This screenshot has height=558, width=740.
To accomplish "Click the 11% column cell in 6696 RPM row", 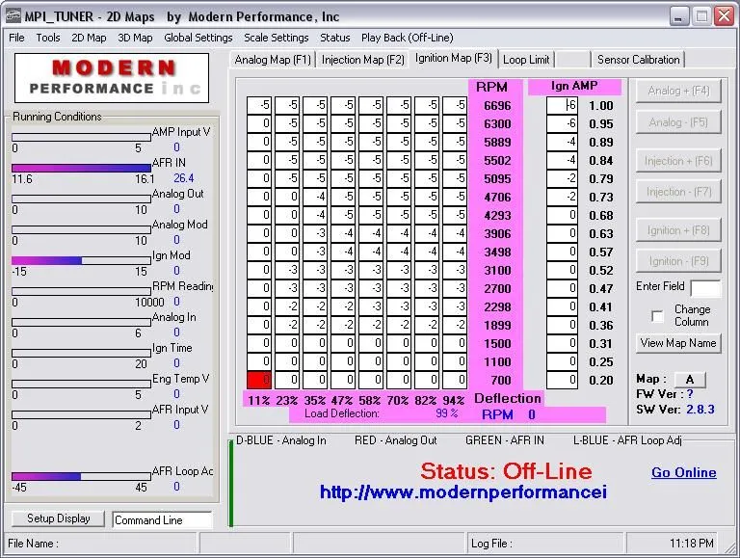I will pyautogui.click(x=259, y=105).
